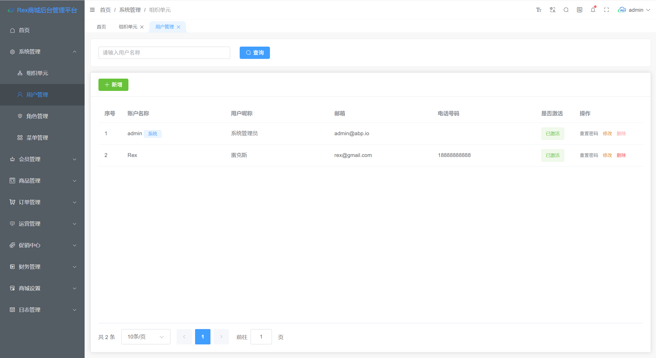Viewport: 656px width, 358px height.
Task: Open the language translation icon
Action: coord(552,10)
